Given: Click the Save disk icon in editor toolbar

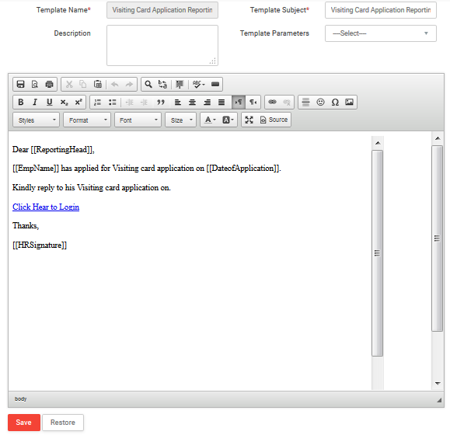Looking at the screenshot, I should [20, 85].
